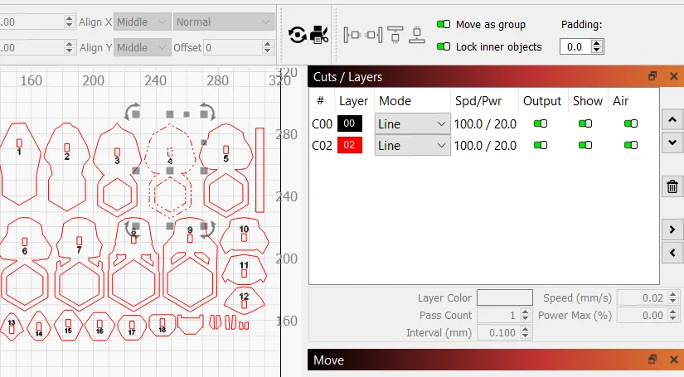This screenshot has width=684, height=377.
Task: Move selected layer up with arrow button
Action: (672, 119)
